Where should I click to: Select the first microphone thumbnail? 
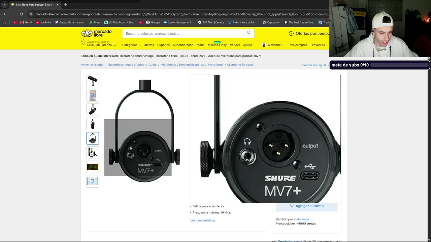tap(93, 81)
